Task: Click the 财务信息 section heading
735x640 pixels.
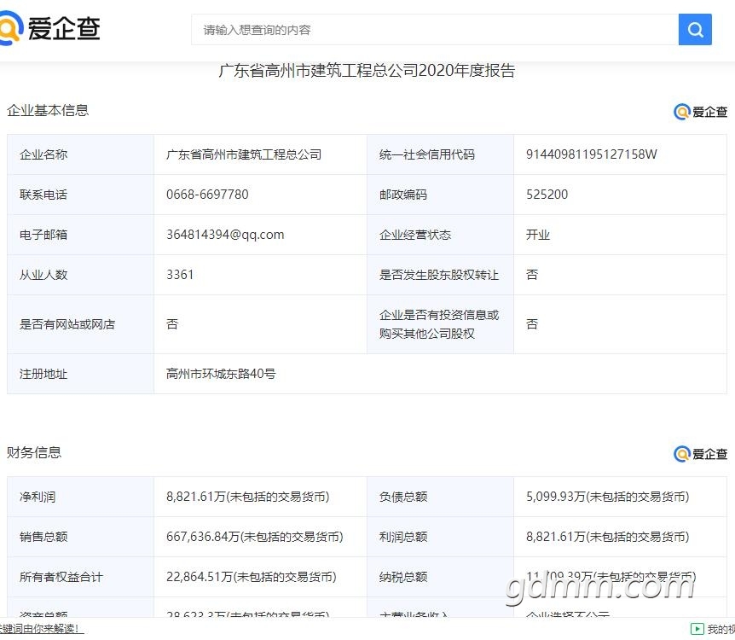Action: click(x=34, y=452)
